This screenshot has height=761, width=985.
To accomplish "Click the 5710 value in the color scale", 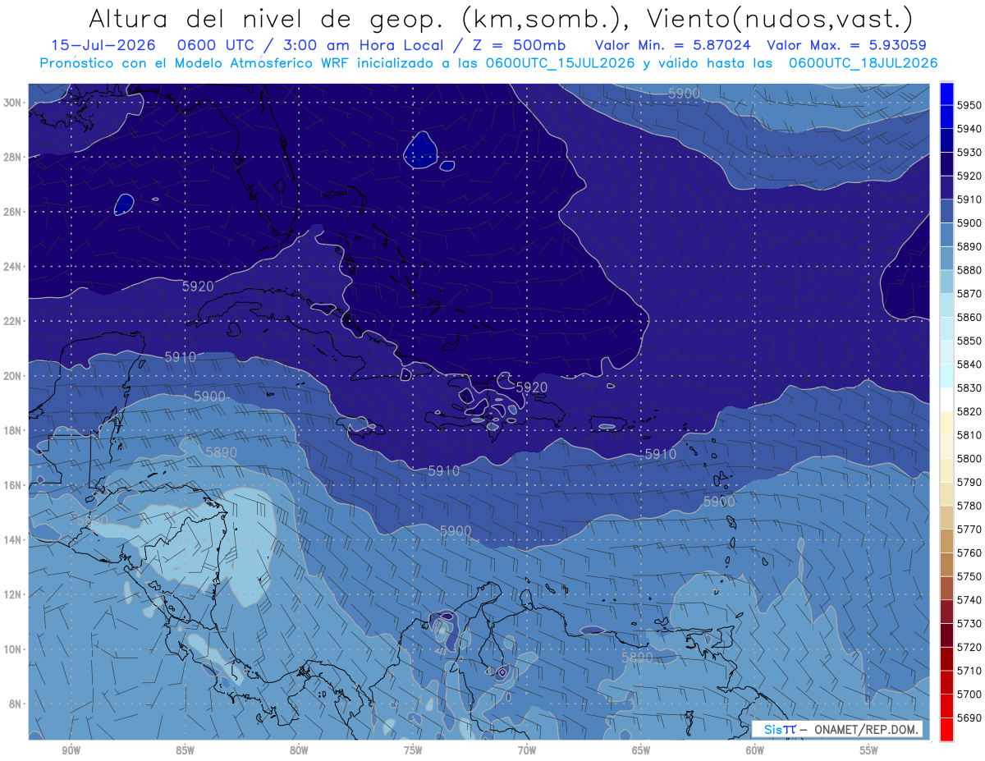I will [969, 670].
